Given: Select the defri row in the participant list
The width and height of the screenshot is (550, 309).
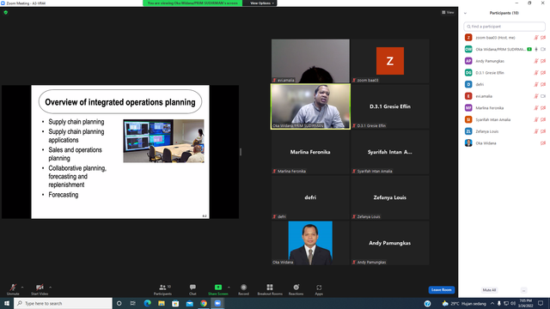Looking at the screenshot, I should click(504, 84).
